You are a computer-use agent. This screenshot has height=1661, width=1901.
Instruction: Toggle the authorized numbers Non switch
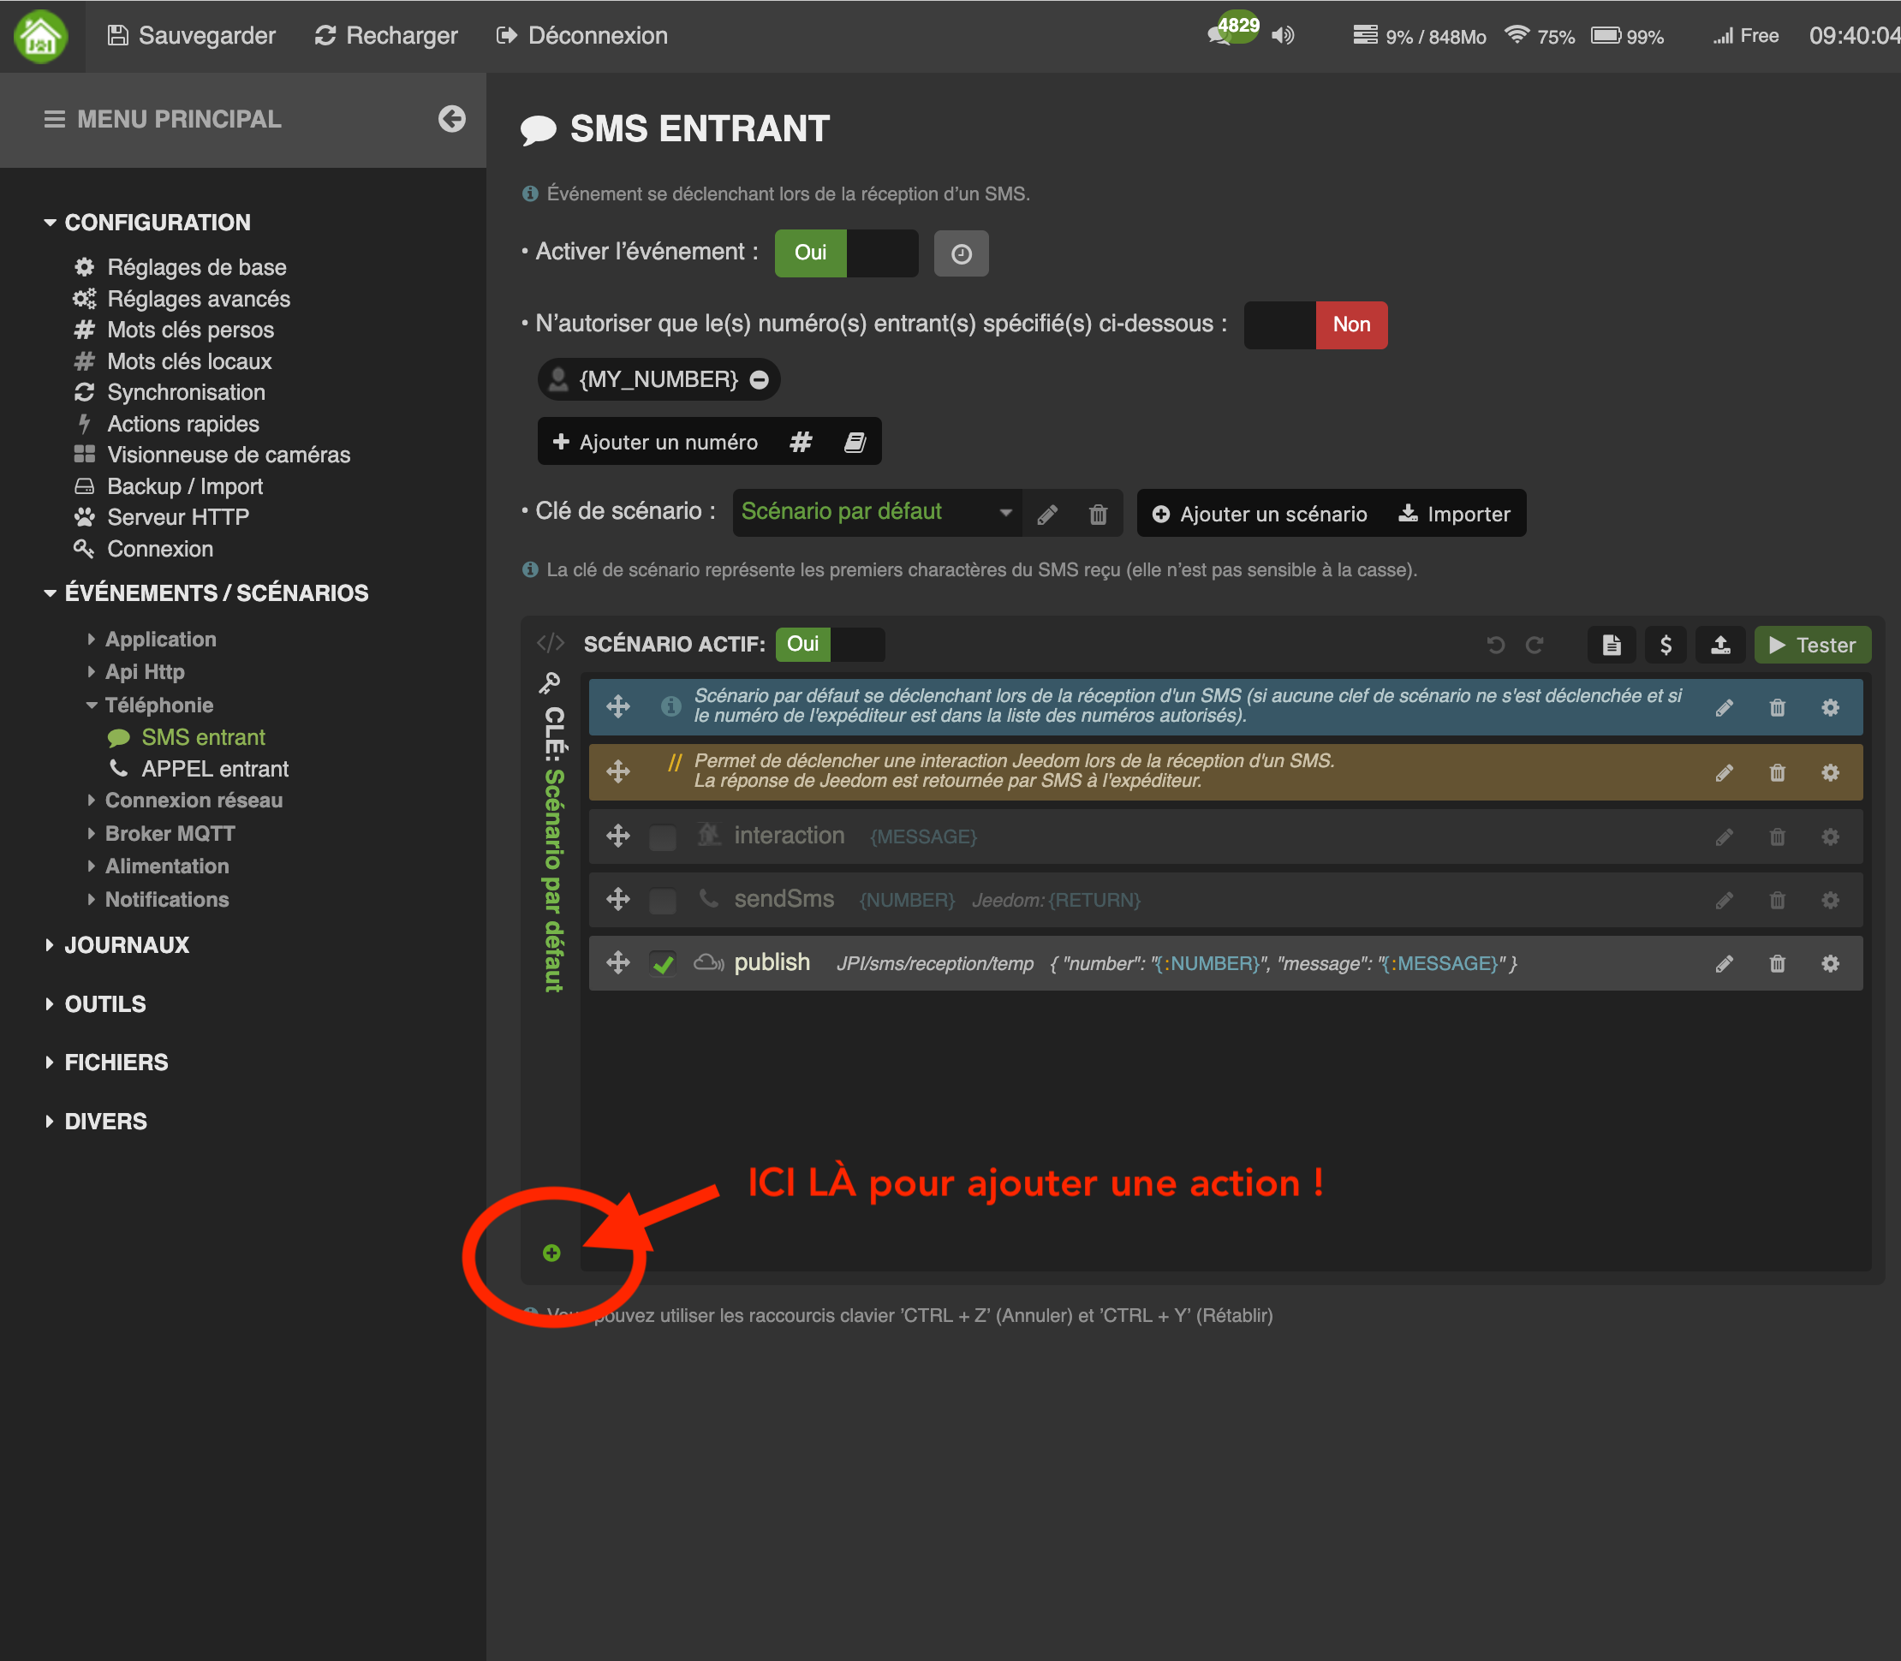[x=1314, y=324]
